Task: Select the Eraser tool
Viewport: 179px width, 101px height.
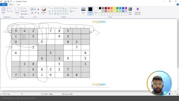Action: coord(32,13)
